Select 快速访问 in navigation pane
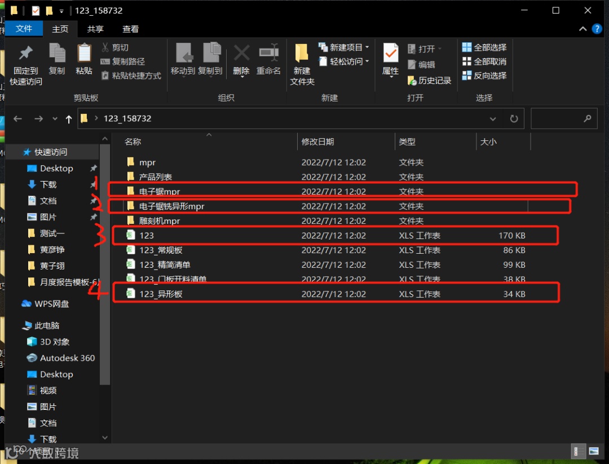 (x=51, y=152)
